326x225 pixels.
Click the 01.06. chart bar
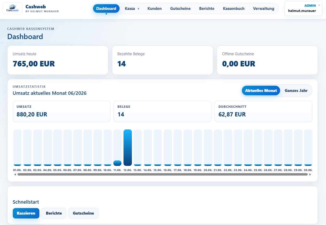point(17,148)
